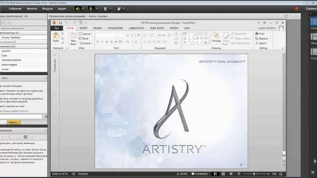Click the New Slide icon
This screenshot has height=178, width=317.
[x=74, y=36]
